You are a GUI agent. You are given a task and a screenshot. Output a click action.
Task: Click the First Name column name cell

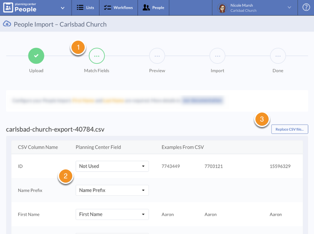(29, 214)
